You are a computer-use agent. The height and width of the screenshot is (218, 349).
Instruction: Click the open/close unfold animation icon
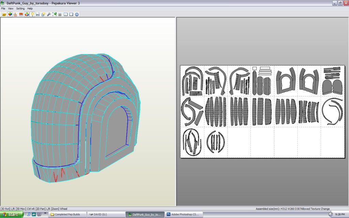15,14
